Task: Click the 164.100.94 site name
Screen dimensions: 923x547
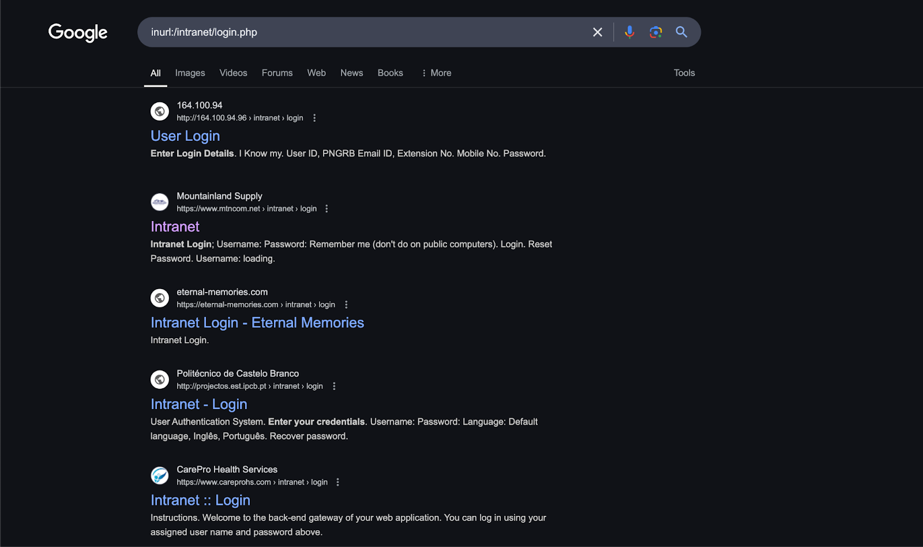Action: 200,105
